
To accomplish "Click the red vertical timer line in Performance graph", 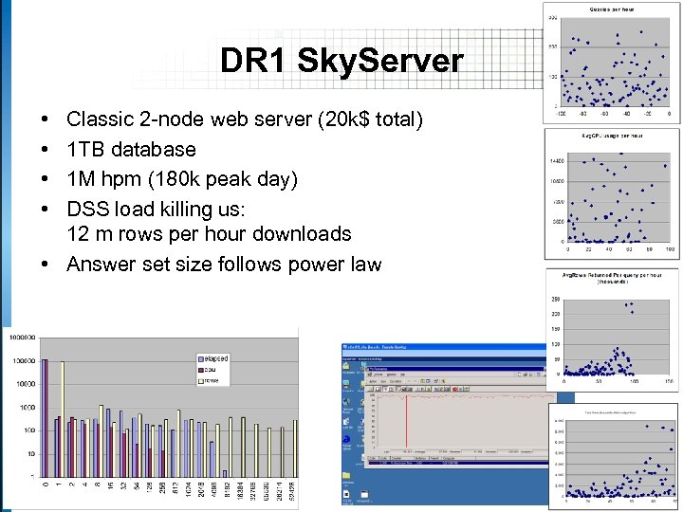I will (406, 421).
